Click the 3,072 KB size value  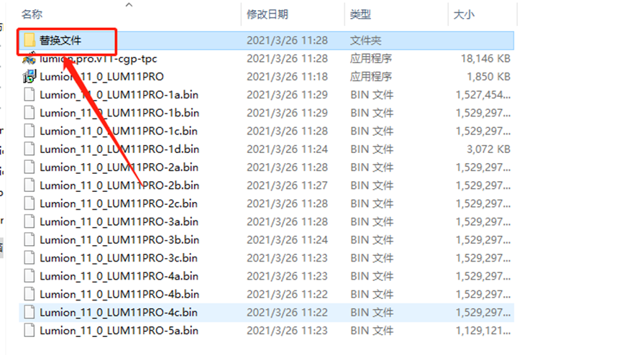(x=489, y=149)
